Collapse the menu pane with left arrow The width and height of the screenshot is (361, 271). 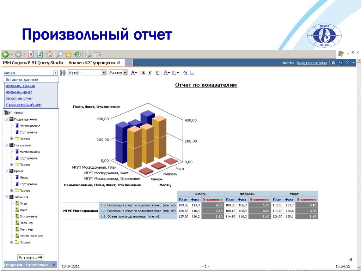(55, 73)
